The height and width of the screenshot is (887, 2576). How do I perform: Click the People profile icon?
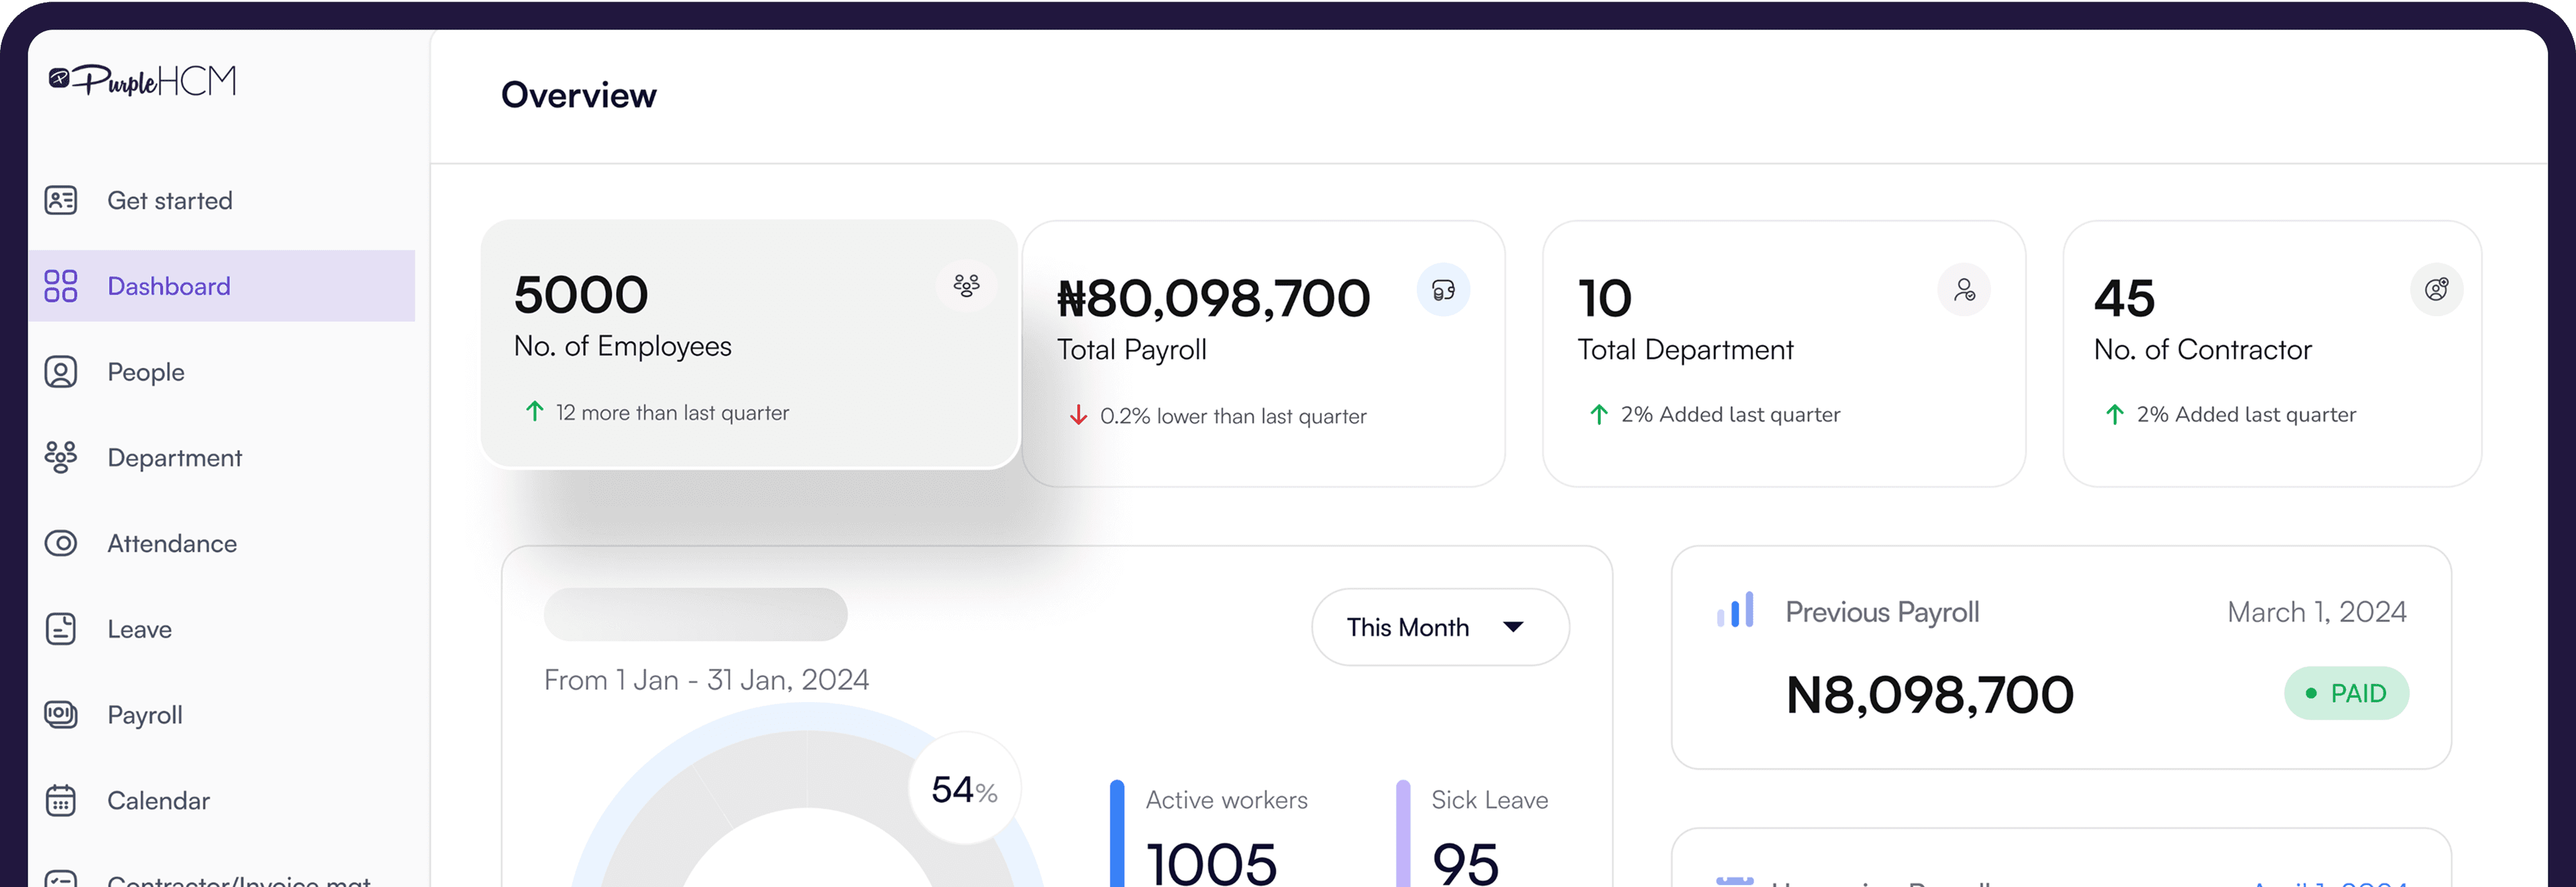coord(61,372)
